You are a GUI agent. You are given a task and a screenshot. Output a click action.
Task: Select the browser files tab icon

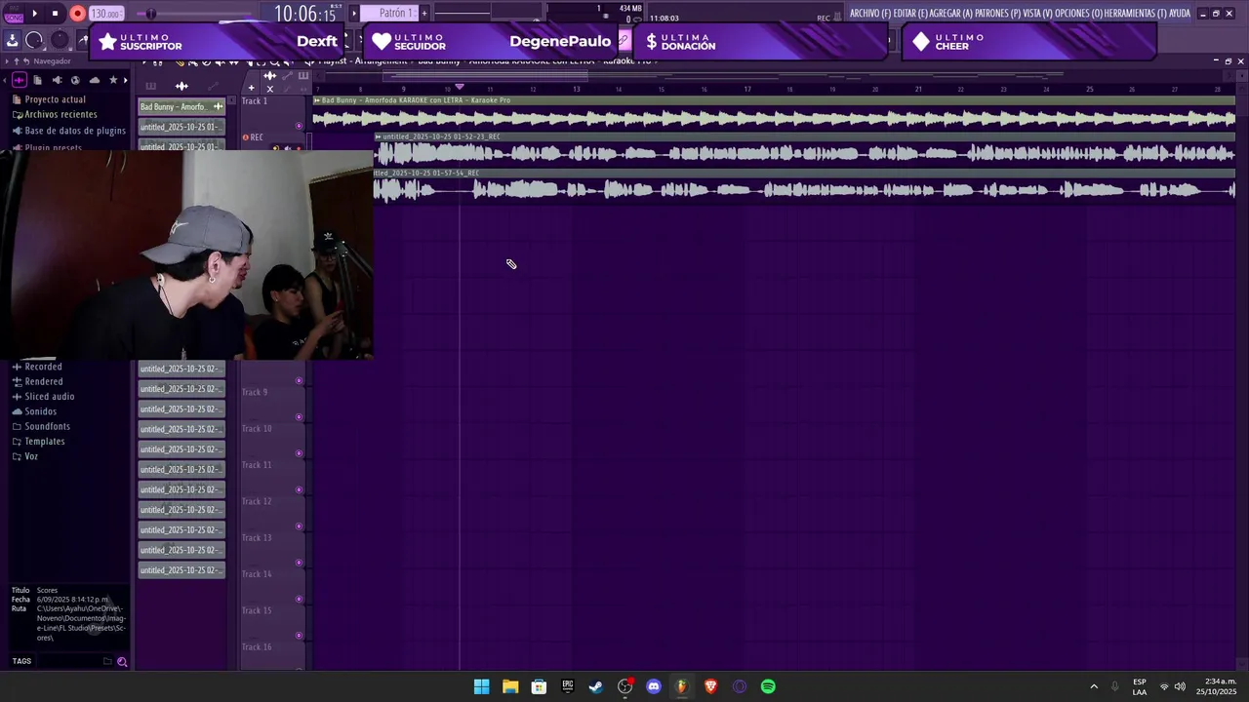point(37,80)
